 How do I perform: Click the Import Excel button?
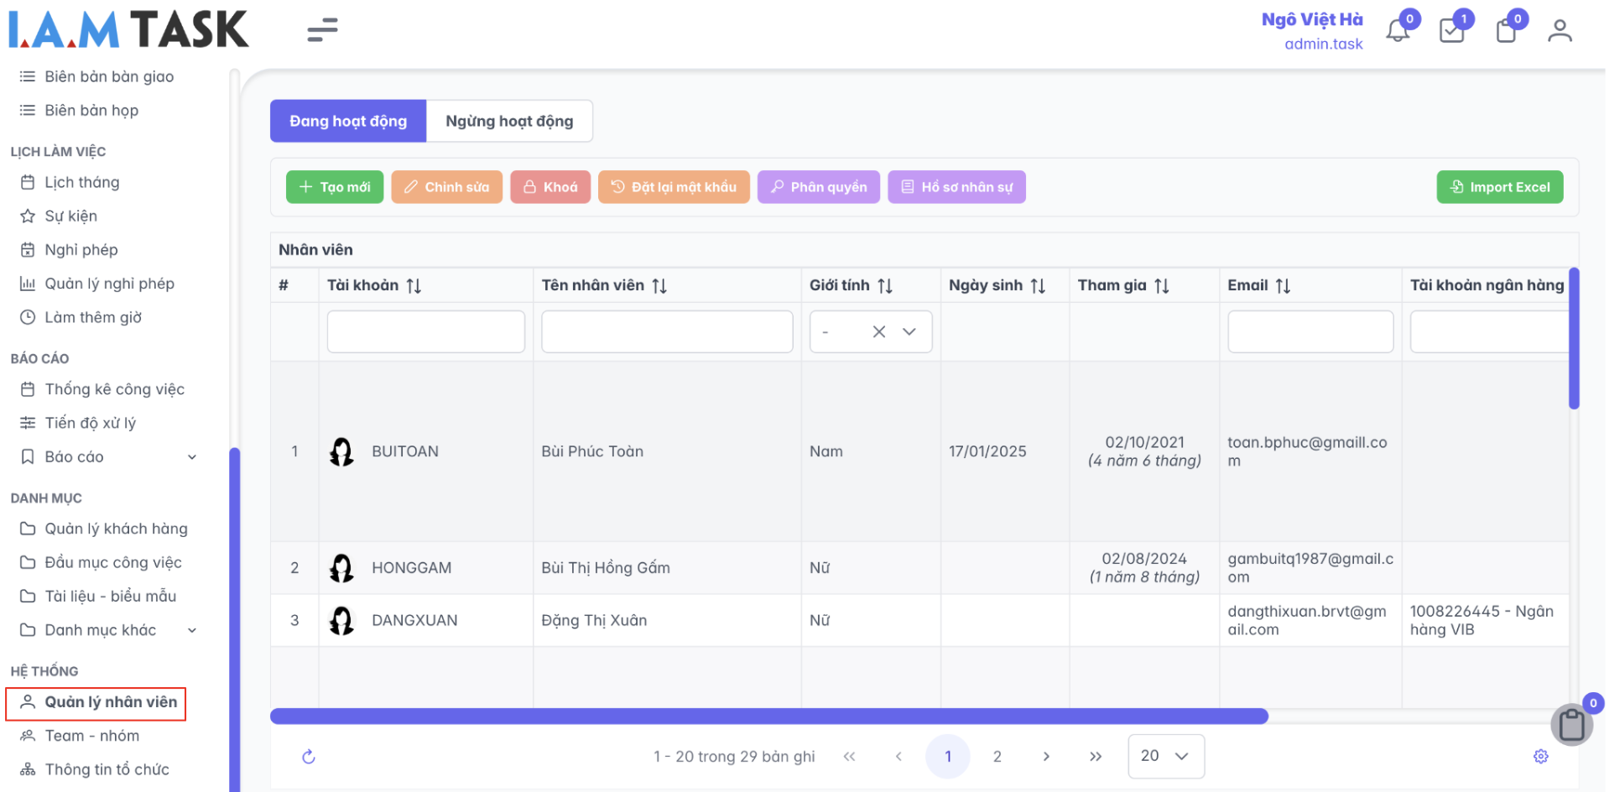[1499, 187]
